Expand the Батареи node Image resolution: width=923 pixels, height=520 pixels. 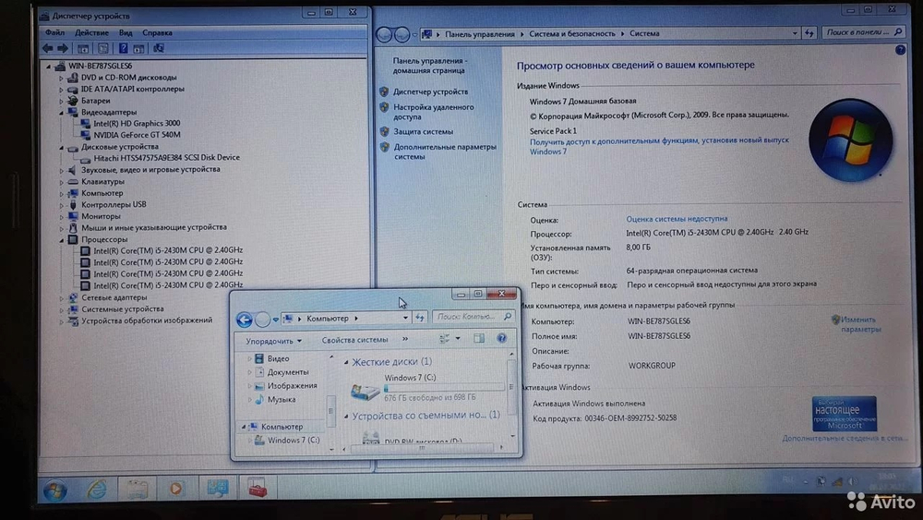click(x=61, y=101)
